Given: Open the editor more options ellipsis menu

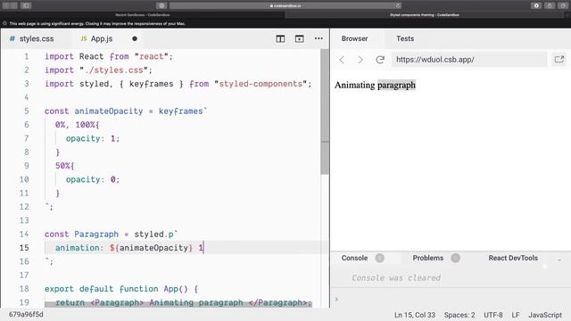Looking at the screenshot, I should tap(319, 38).
